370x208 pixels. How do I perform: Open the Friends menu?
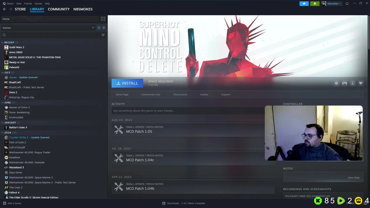point(28,3)
